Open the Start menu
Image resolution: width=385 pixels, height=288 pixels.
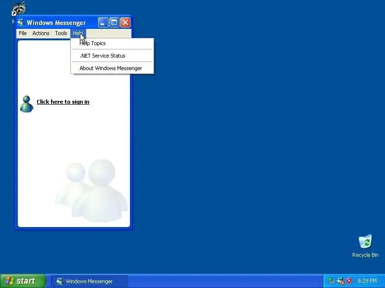point(23,281)
